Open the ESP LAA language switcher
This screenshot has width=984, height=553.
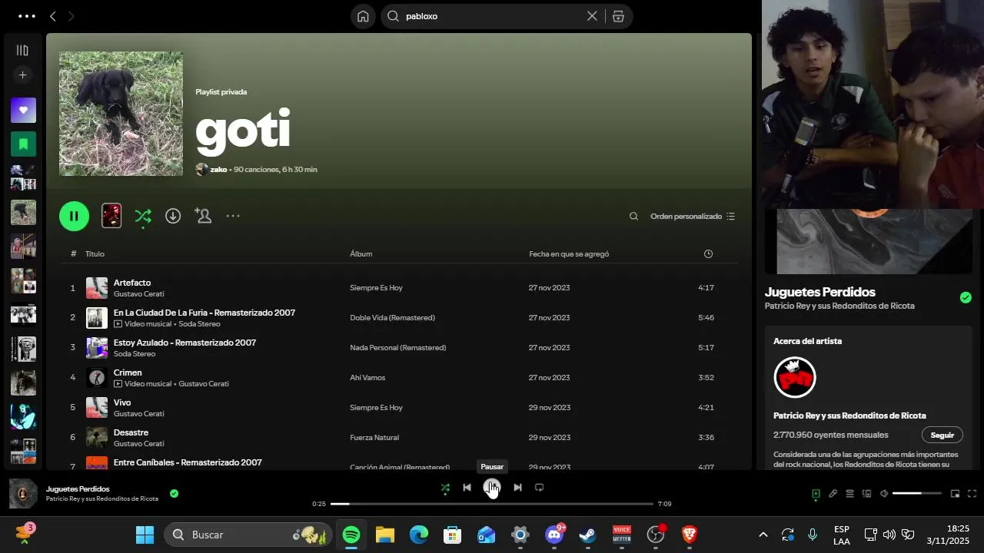click(x=841, y=535)
